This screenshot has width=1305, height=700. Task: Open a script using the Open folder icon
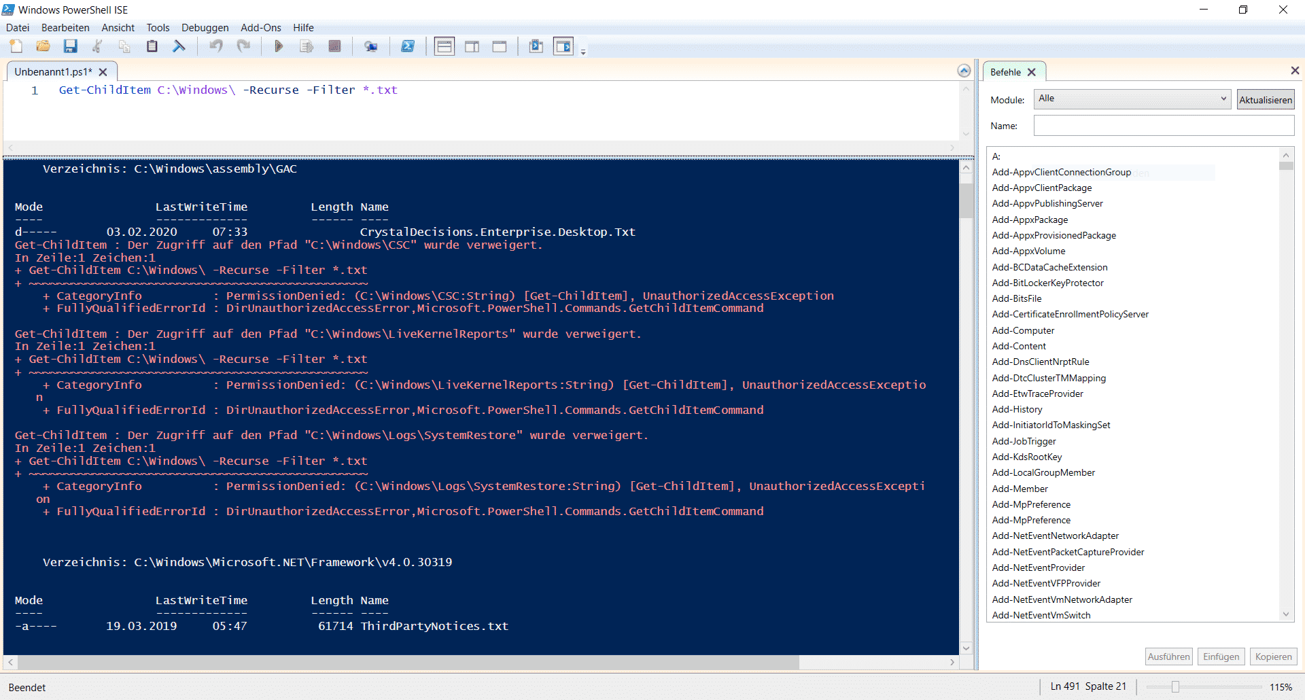click(43, 46)
